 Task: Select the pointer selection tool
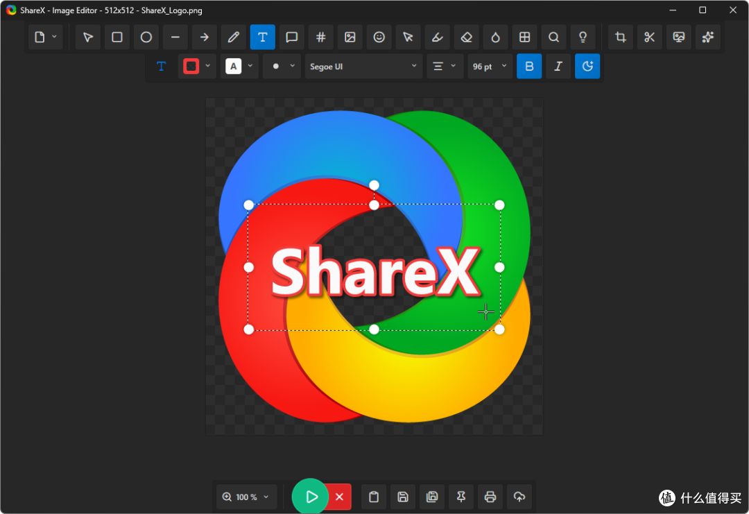coord(88,37)
